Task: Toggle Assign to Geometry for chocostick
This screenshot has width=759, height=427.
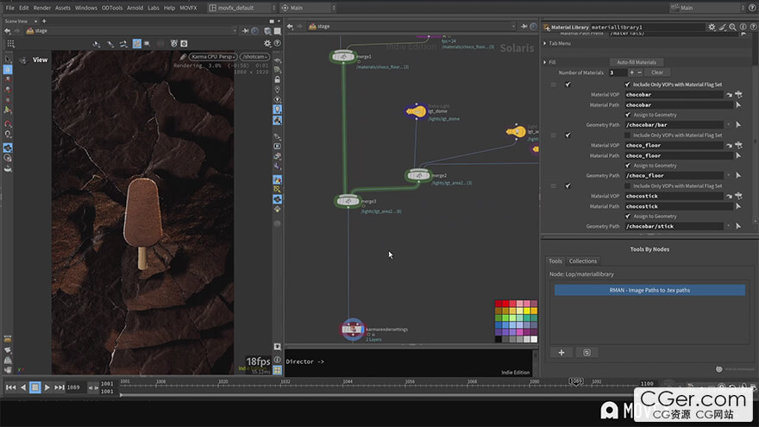Action: pos(628,217)
